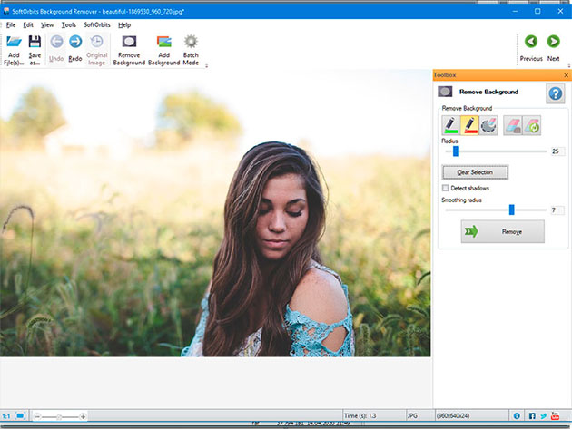
Task: Click the Smoothing radius slider handle
Action: [x=511, y=210]
